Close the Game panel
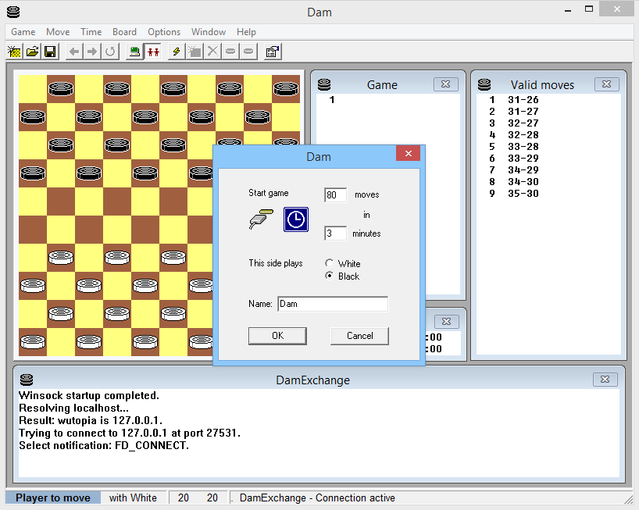The width and height of the screenshot is (639, 510). [x=446, y=84]
